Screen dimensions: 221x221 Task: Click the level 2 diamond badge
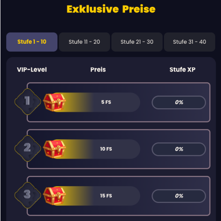[x=28, y=149]
